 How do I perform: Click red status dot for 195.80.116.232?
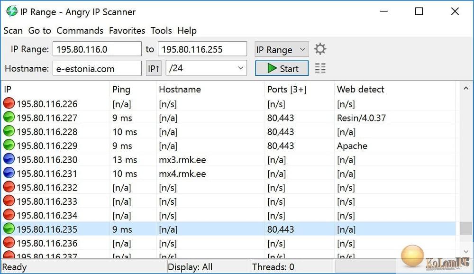pos(9,187)
